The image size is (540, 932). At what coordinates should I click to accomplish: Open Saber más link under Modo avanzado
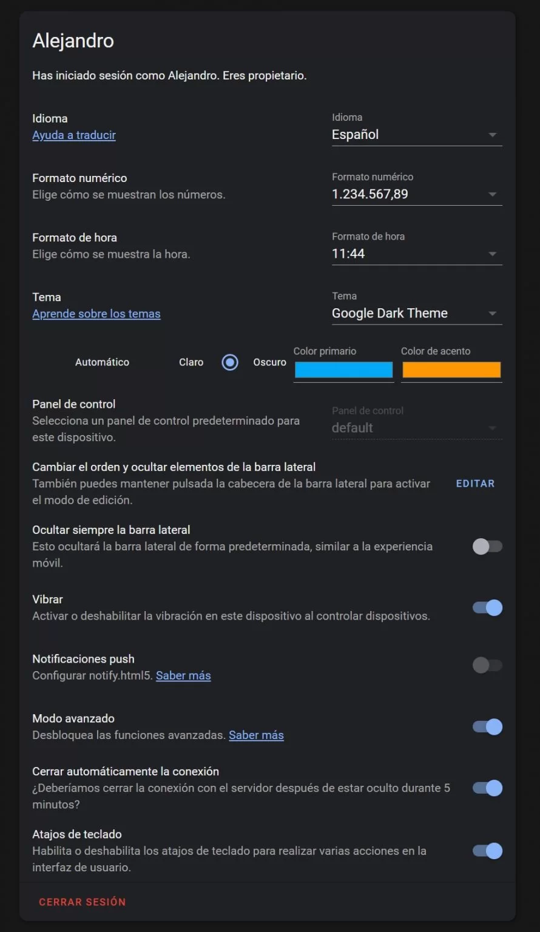point(256,735)
